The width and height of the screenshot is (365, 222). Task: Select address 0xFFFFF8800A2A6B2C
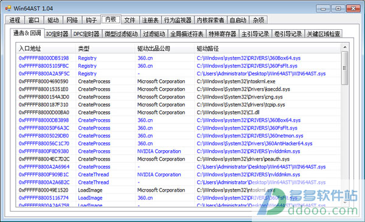(44, 182)
